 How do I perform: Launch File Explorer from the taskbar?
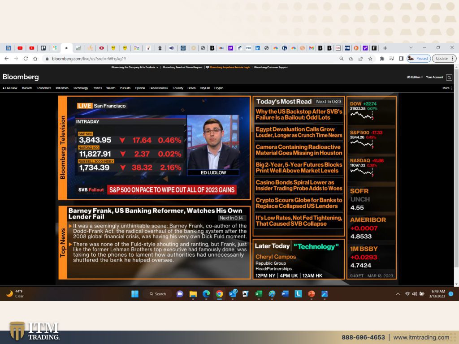click(193, 294)
